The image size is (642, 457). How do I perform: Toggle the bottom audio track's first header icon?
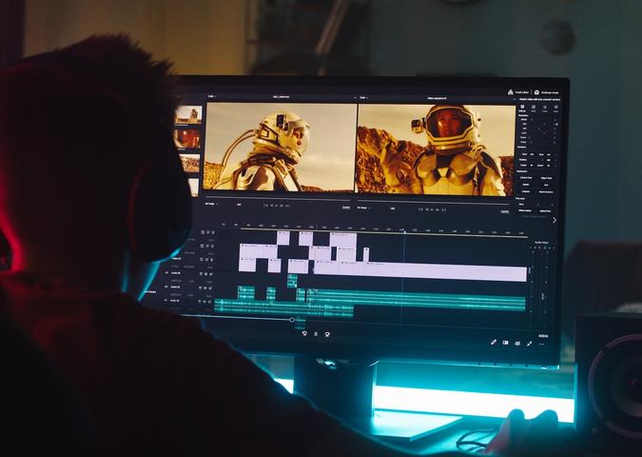200,302
